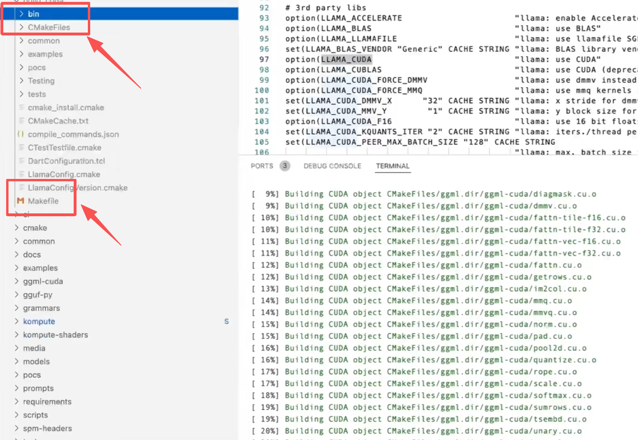
Task: Click the terminal line building dmmv.cu.o
Action: pyautogui.click(x=414, y=206)
